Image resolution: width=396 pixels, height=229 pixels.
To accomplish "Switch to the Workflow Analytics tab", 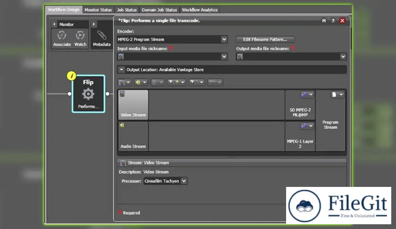I will pos(199,10).
